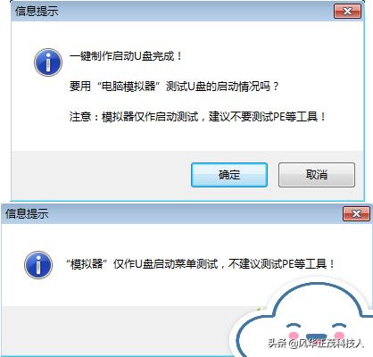Click the cloud mascot's left pink cheek
The image size is (373, 357).
click(x=294, y=336)
